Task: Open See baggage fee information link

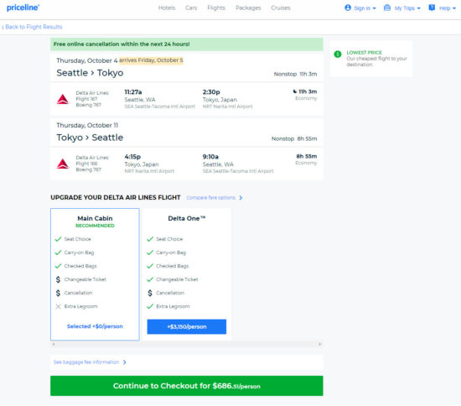Action: 86,362
